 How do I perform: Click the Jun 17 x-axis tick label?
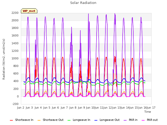click(x=151, y=108)
